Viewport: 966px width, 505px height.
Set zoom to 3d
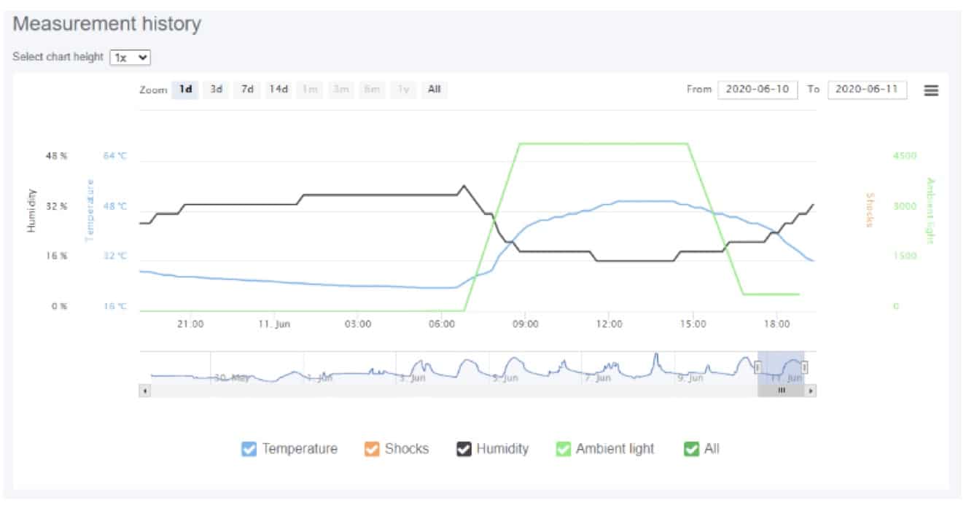[x=217, y=90]
